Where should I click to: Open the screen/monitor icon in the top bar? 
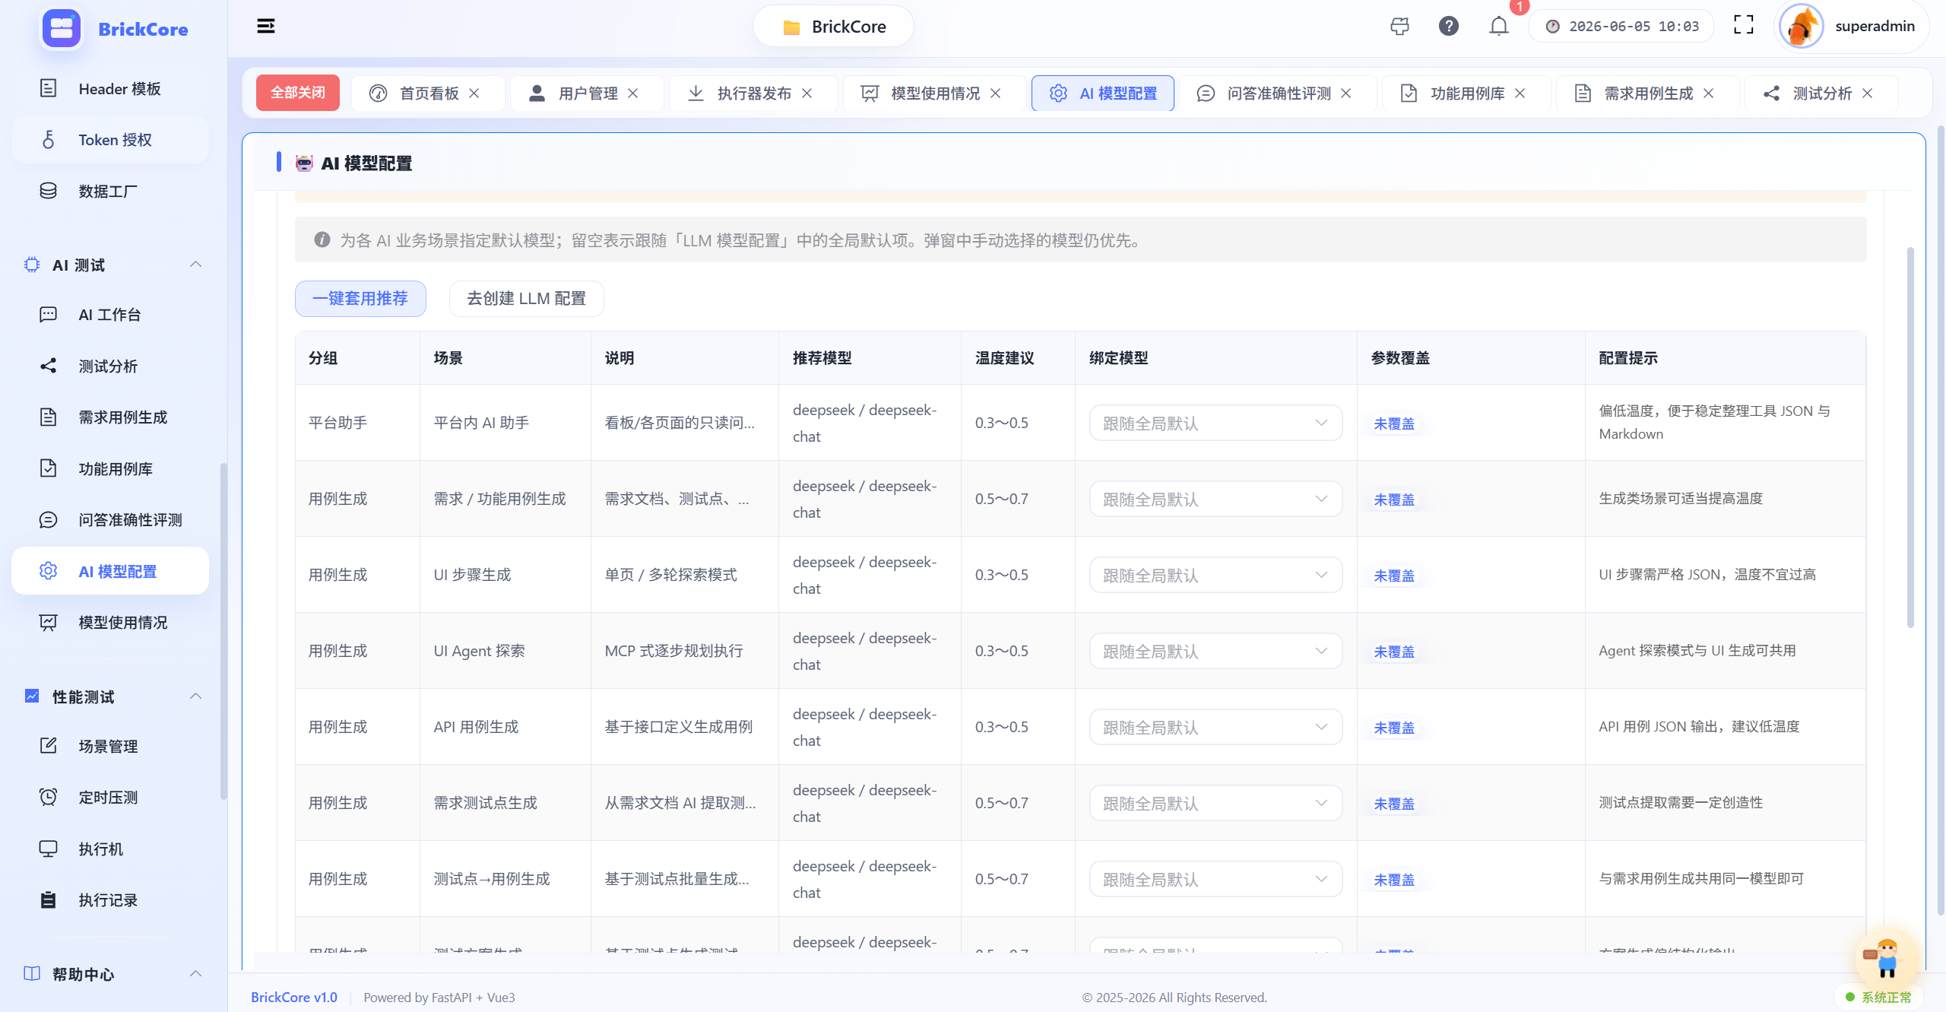(1399, 27)
